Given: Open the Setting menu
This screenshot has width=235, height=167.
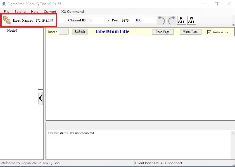Looking at the screenshot, I should pyautogui.click(x=20, y=12).
